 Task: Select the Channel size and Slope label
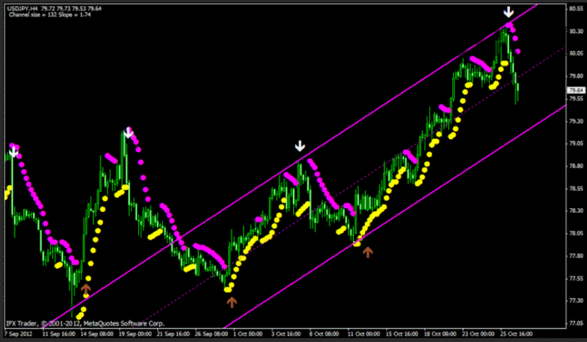[43, 15]
